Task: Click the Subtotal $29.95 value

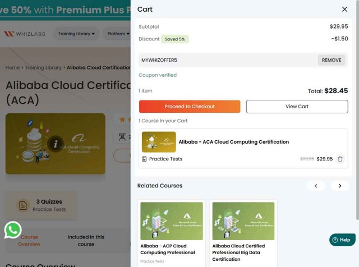Action: 339,26
